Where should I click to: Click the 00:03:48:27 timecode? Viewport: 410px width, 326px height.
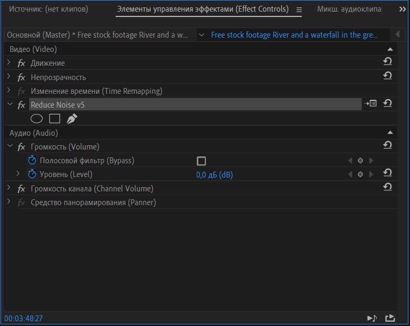[24, 318]
